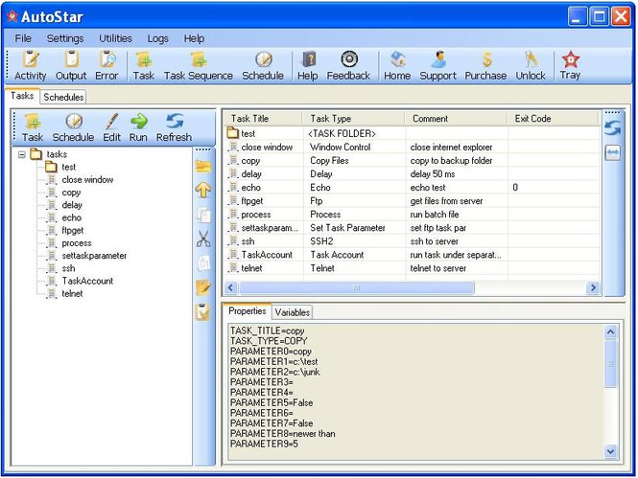Image resolution: width=638 pixels, height=478 pixels.
Task: Click properties pane scroll up arrow
Action: (611, 332)
